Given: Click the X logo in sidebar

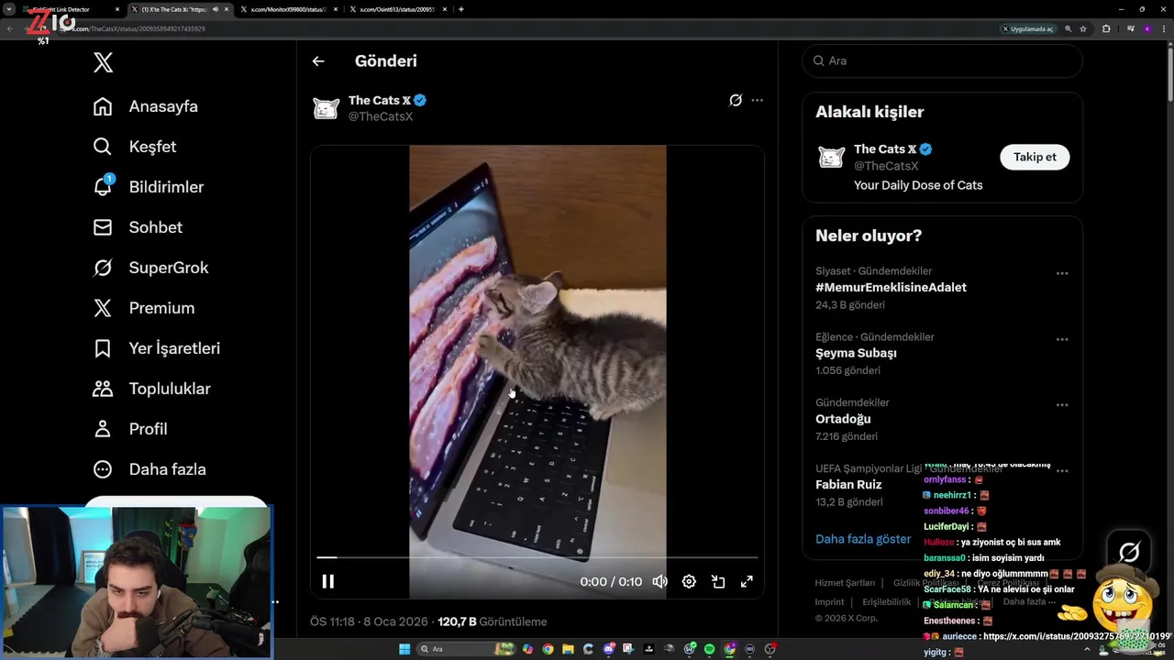Looking at the screenshot, I should click(x=103, y=62).
